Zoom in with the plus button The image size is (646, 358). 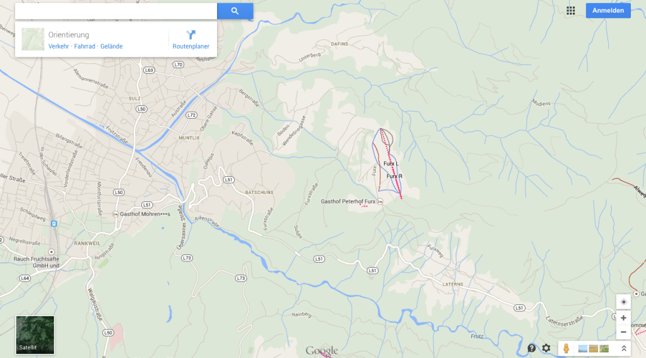[623, 318]
